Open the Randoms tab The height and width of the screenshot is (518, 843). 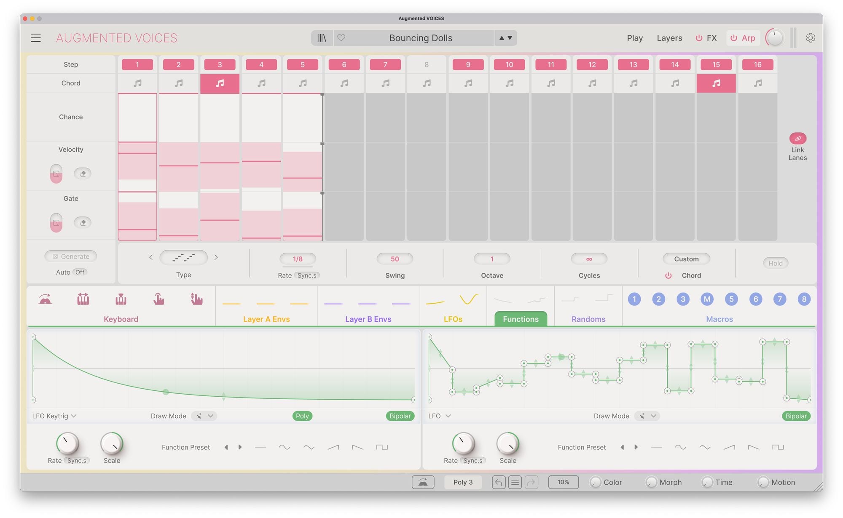click(x=588, y=319)
